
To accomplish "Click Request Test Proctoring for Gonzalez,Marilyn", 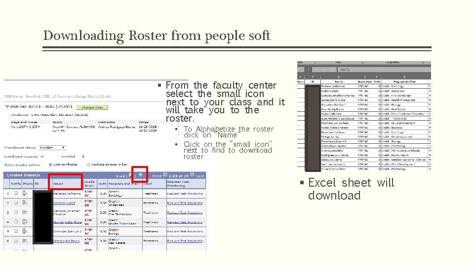I will click(185, 232).
